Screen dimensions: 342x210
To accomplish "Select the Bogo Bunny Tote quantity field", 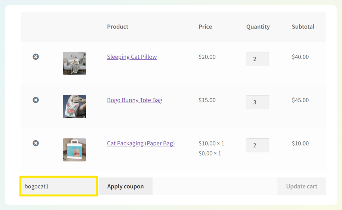I will [x=258, y=102].
